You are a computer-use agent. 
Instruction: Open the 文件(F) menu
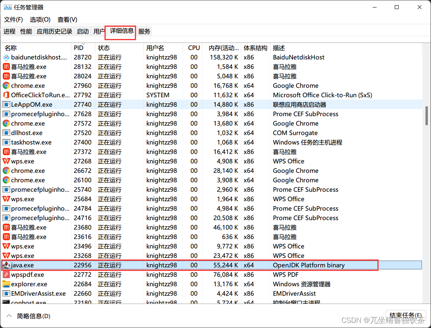[13, 19]
